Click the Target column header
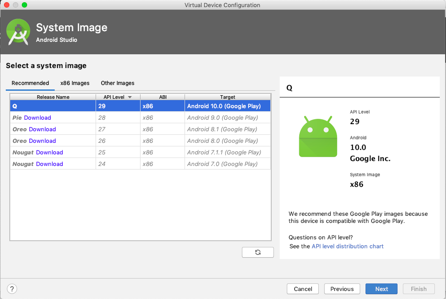Screen dimensions: 446x299 pos(228,97)
